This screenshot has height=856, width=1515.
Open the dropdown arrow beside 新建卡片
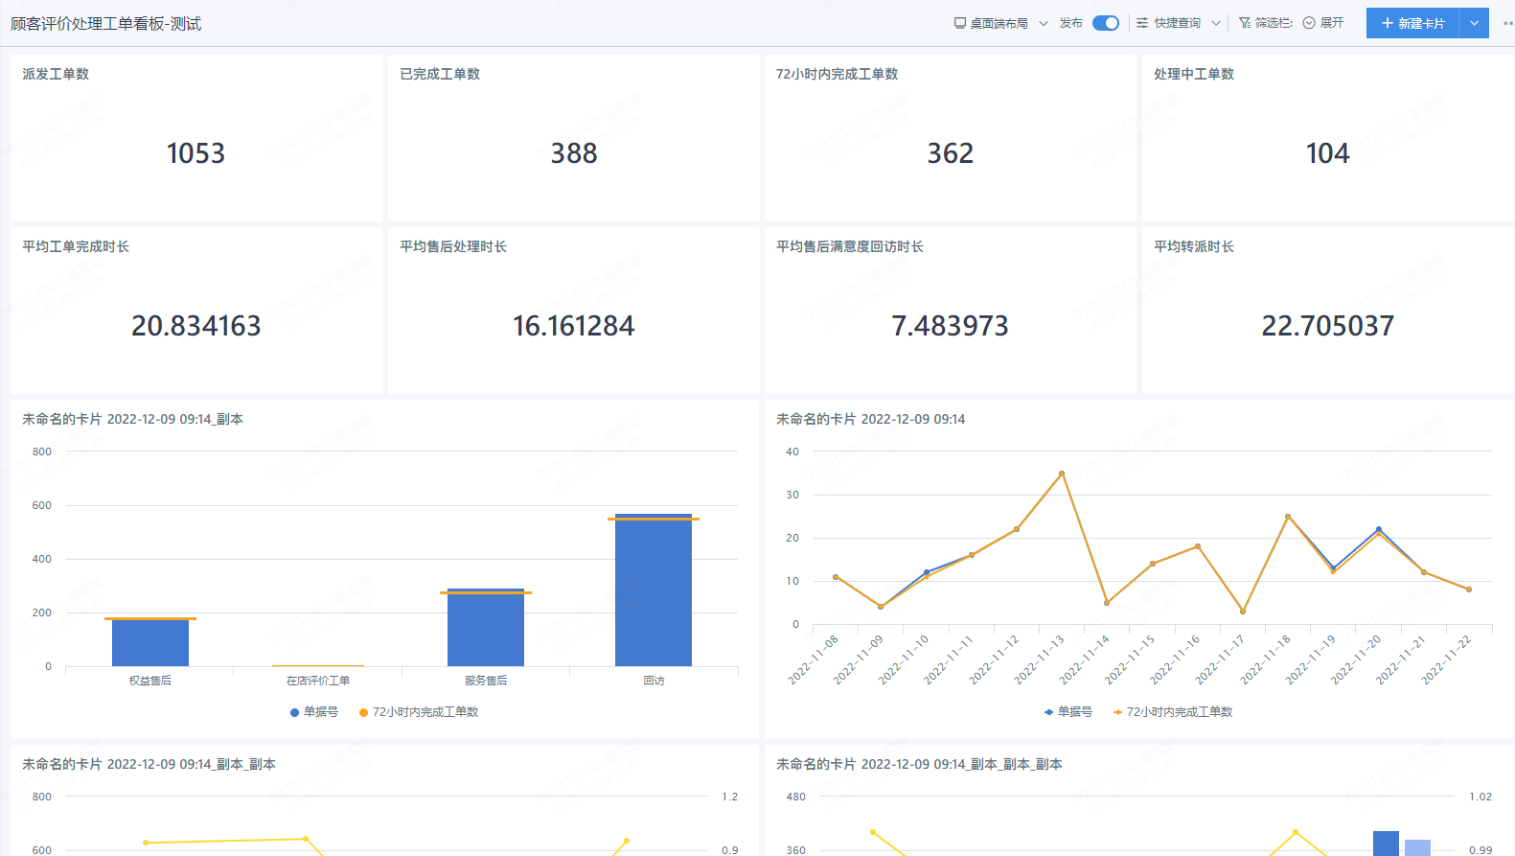point(1474,23)
